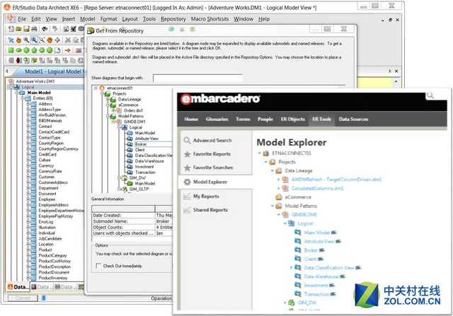Viewport: 453px width, 316px height.
Task: Click the green pentagon shape tool
Action: coord(34,50)
